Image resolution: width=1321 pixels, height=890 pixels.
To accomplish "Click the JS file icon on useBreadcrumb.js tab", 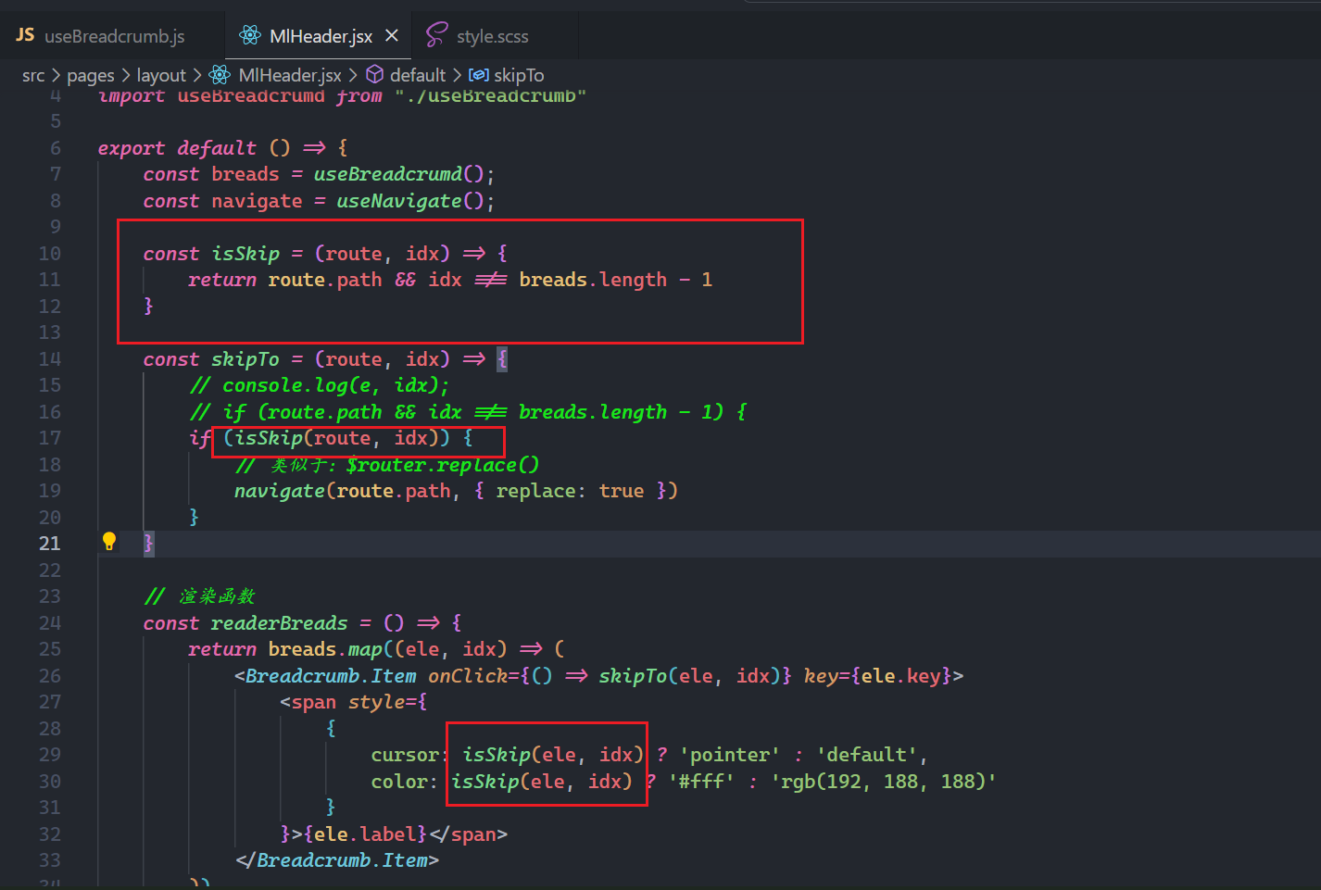I will pyautogui.click(x=25, y=35).
